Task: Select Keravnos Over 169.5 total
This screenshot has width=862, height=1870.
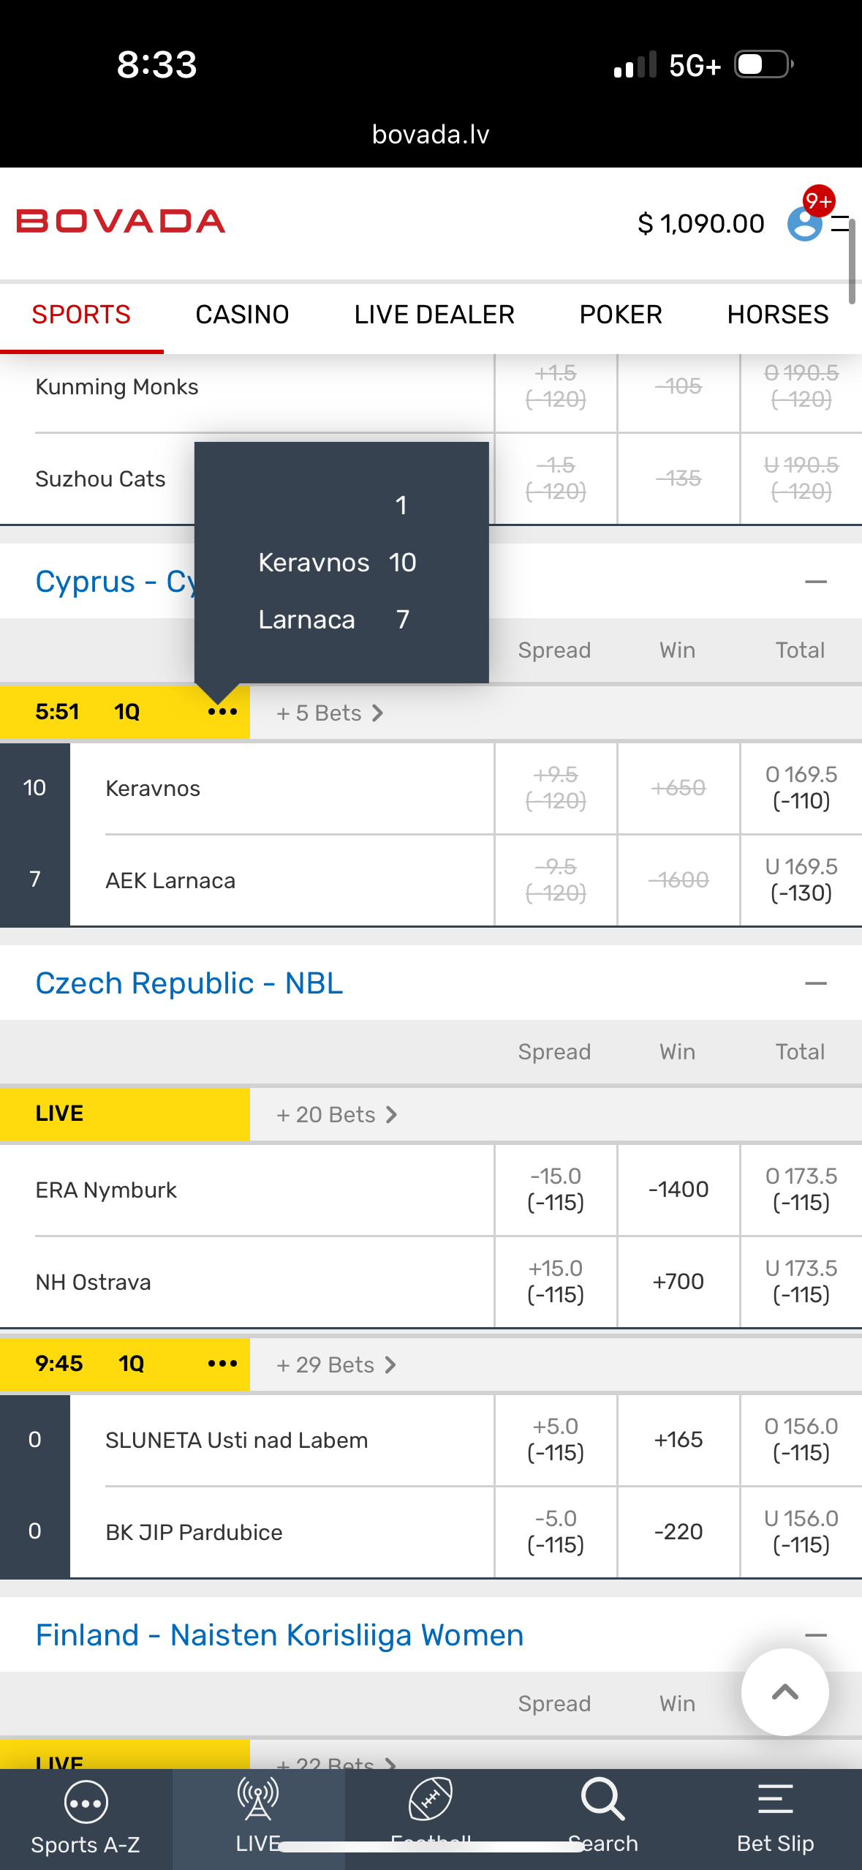Action: [x=801, y=788]
